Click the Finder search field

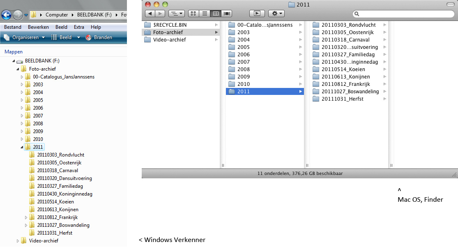(403, 14)
